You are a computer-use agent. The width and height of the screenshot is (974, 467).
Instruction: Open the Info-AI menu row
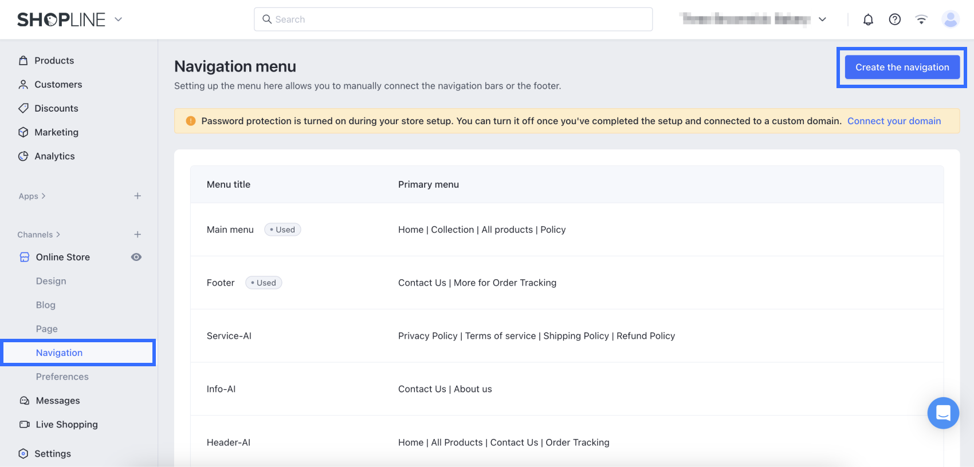(567, 389)
